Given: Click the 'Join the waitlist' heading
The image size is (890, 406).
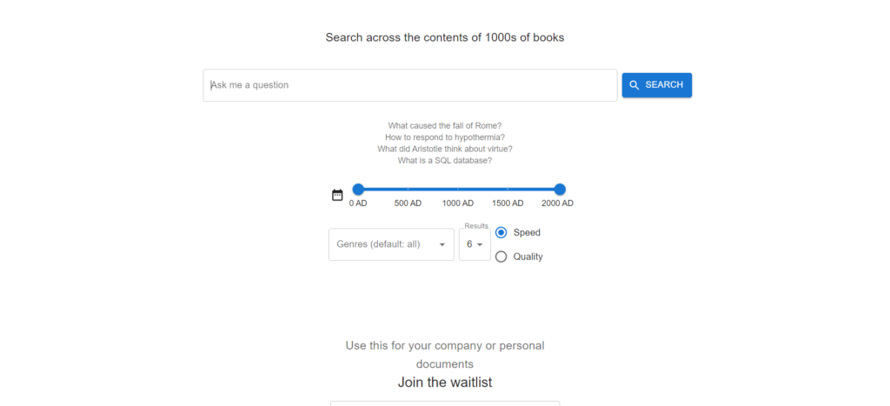Looking at the screenshot, I should coord(444,383).
